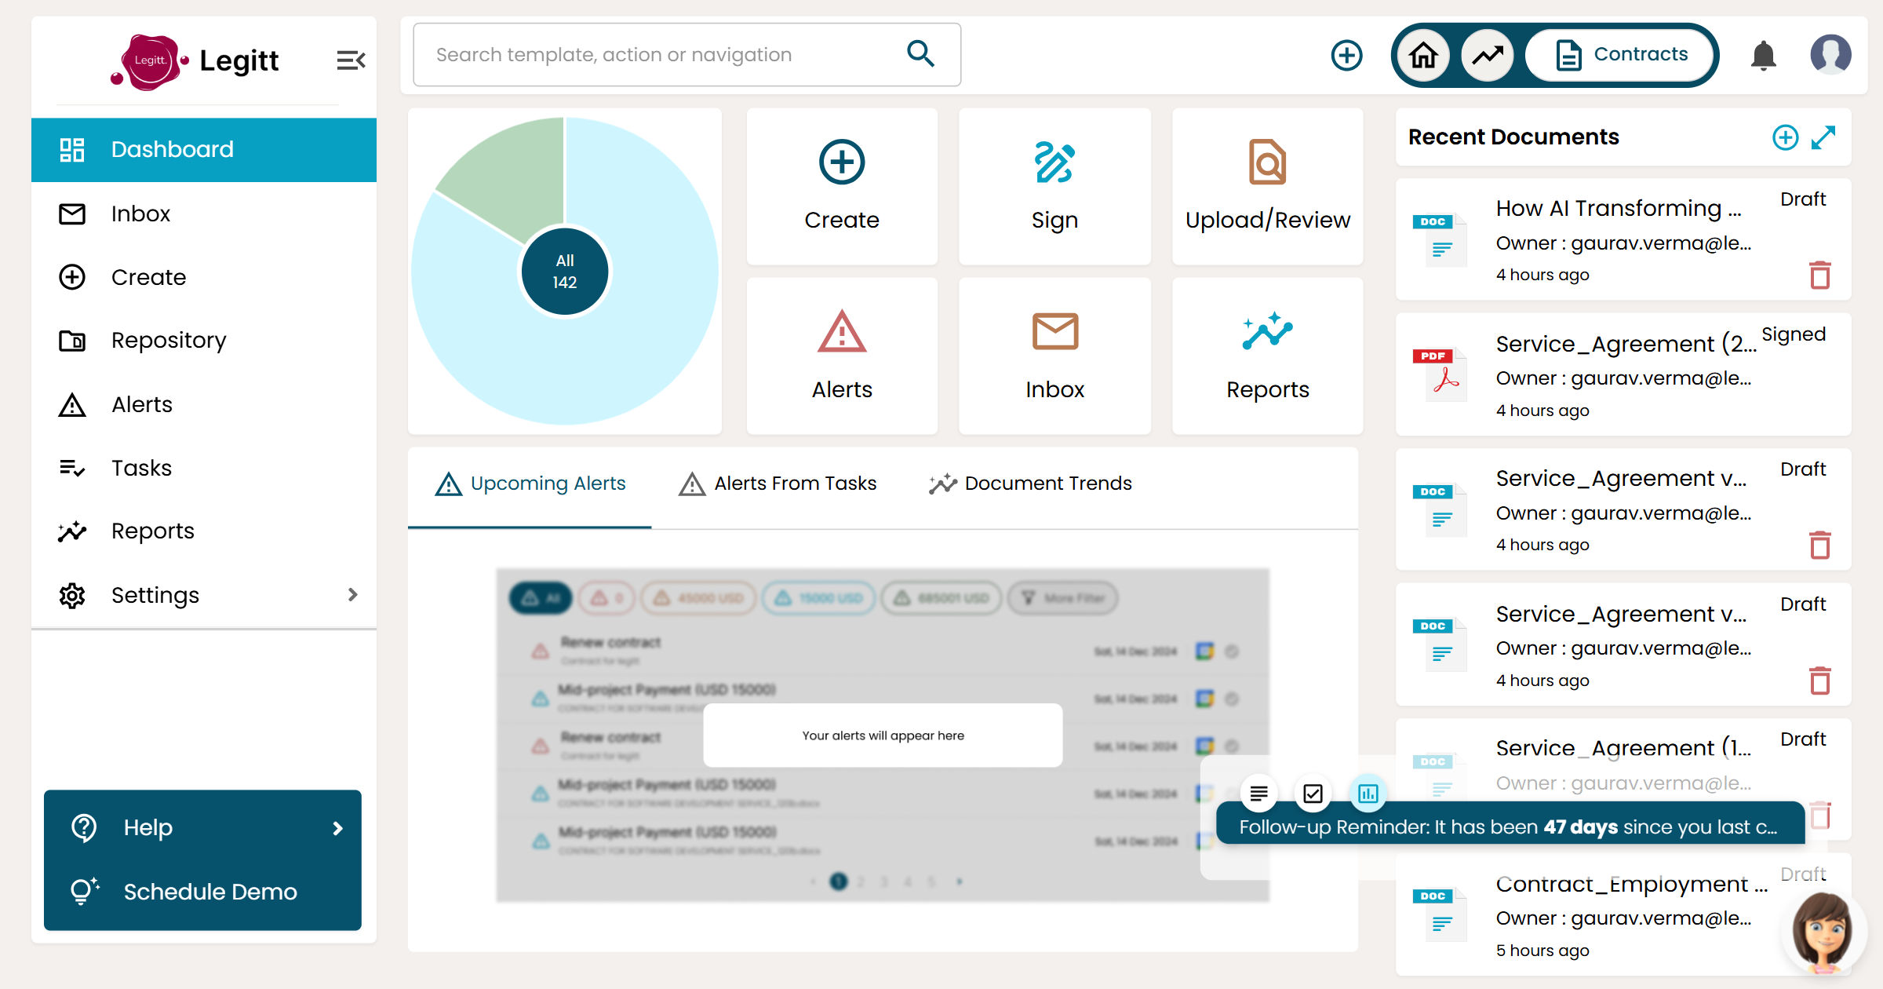The image size is (1883, 989).
Task: Open Inbox in the sidebar
Action: coord(204,213)
